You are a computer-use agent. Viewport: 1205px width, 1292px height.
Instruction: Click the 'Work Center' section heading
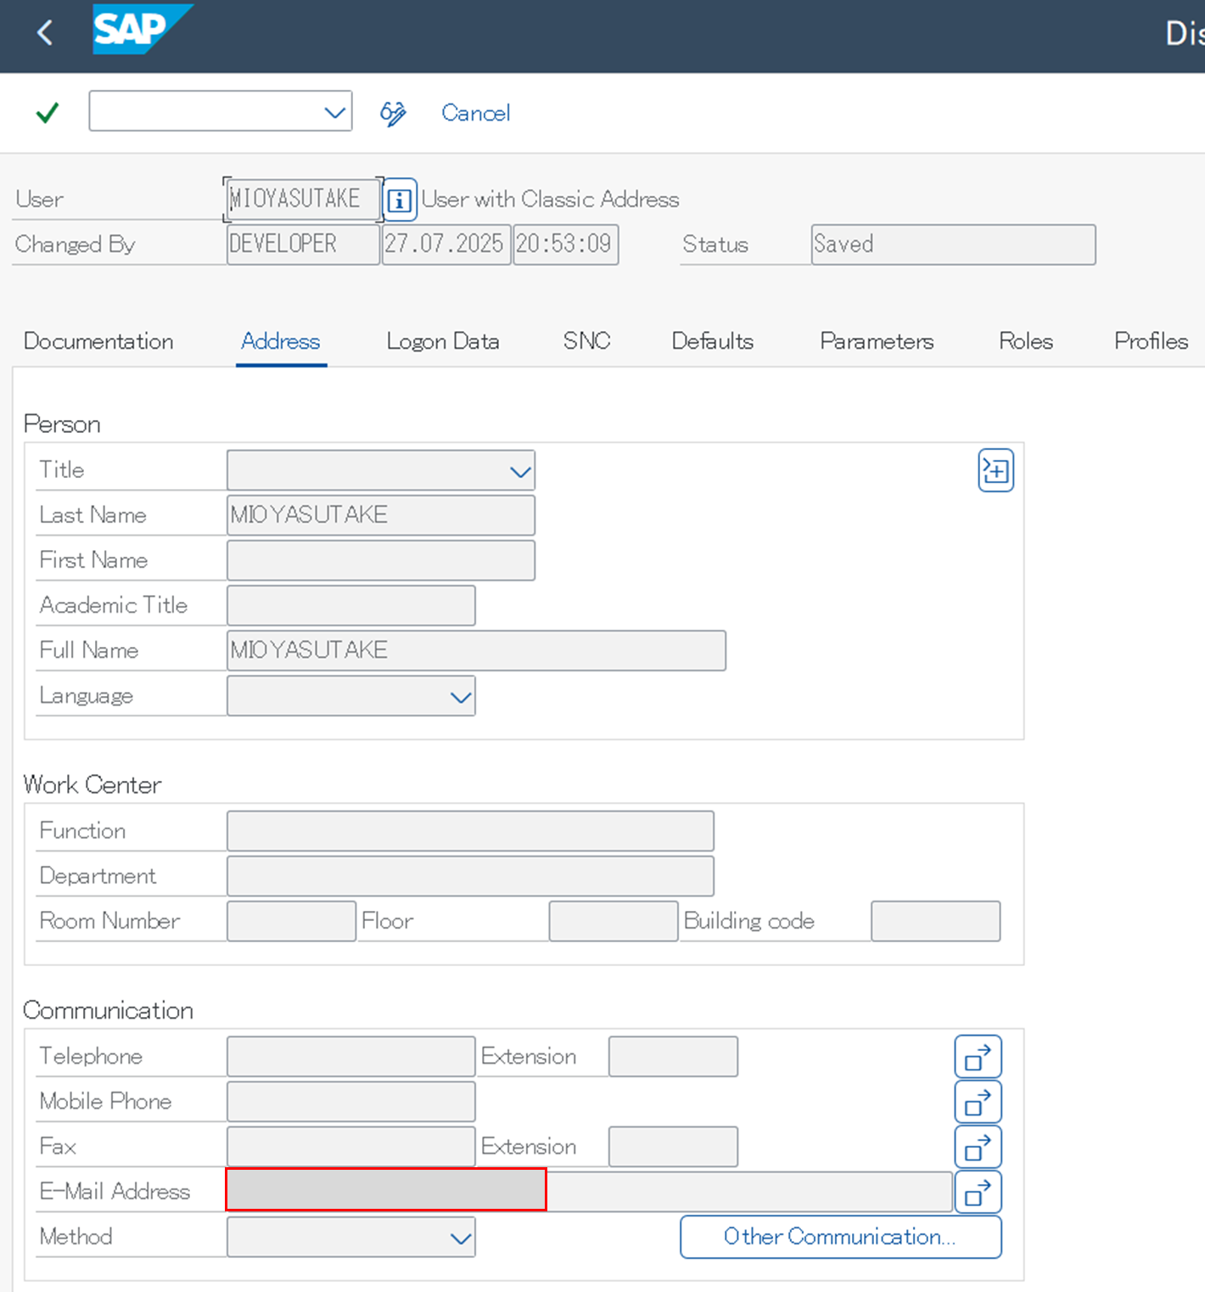click(x=92, y=784)
